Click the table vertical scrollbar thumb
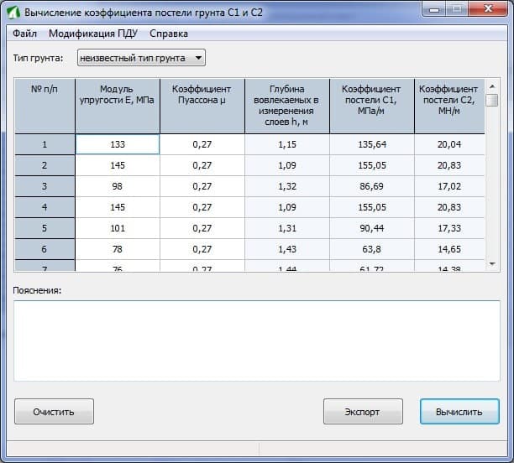The image size is (514, 463). point(491,100)
